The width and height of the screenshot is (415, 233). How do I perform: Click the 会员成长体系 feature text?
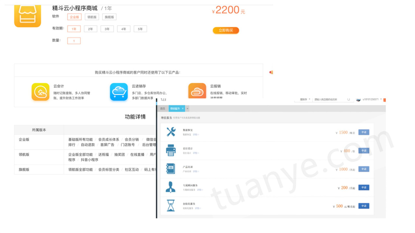coord(109,140)
